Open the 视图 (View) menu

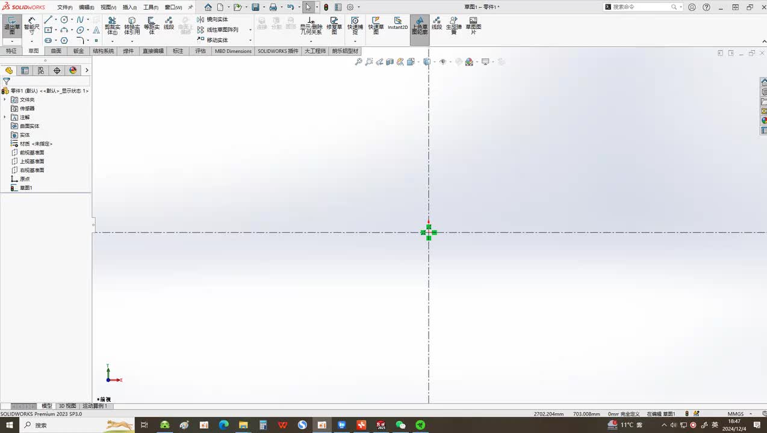click(108, 7)
